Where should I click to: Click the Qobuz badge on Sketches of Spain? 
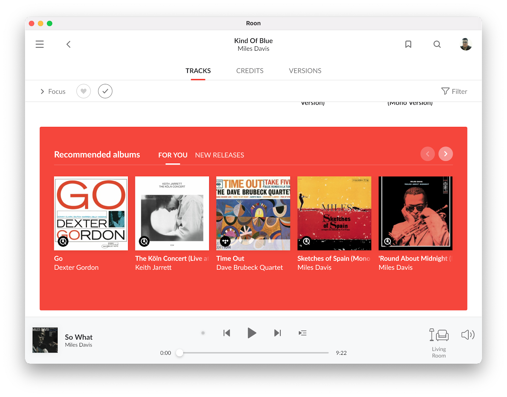pyautogui.click(x=306, y=241)
